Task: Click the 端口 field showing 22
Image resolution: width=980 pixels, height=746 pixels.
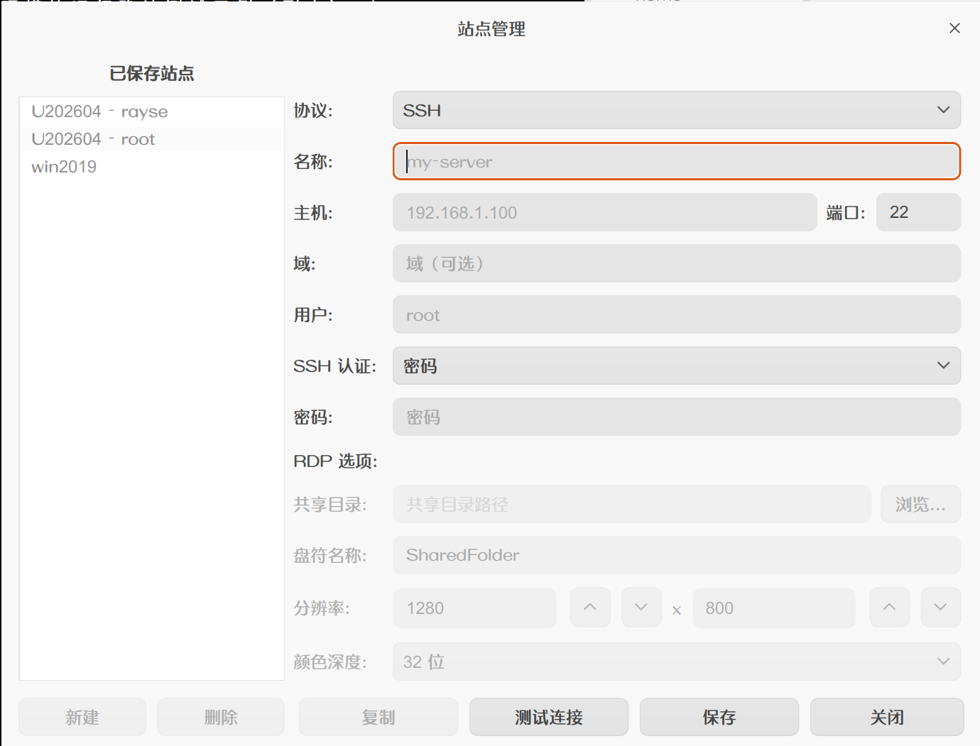Action: coord(918,212)
